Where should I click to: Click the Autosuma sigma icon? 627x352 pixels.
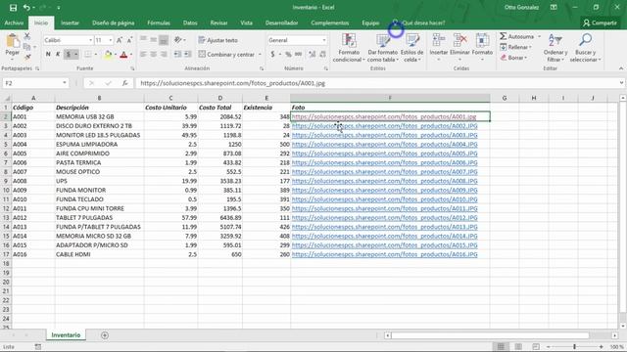point(503,36)
